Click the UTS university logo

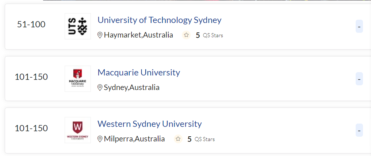tap(77, 26)
